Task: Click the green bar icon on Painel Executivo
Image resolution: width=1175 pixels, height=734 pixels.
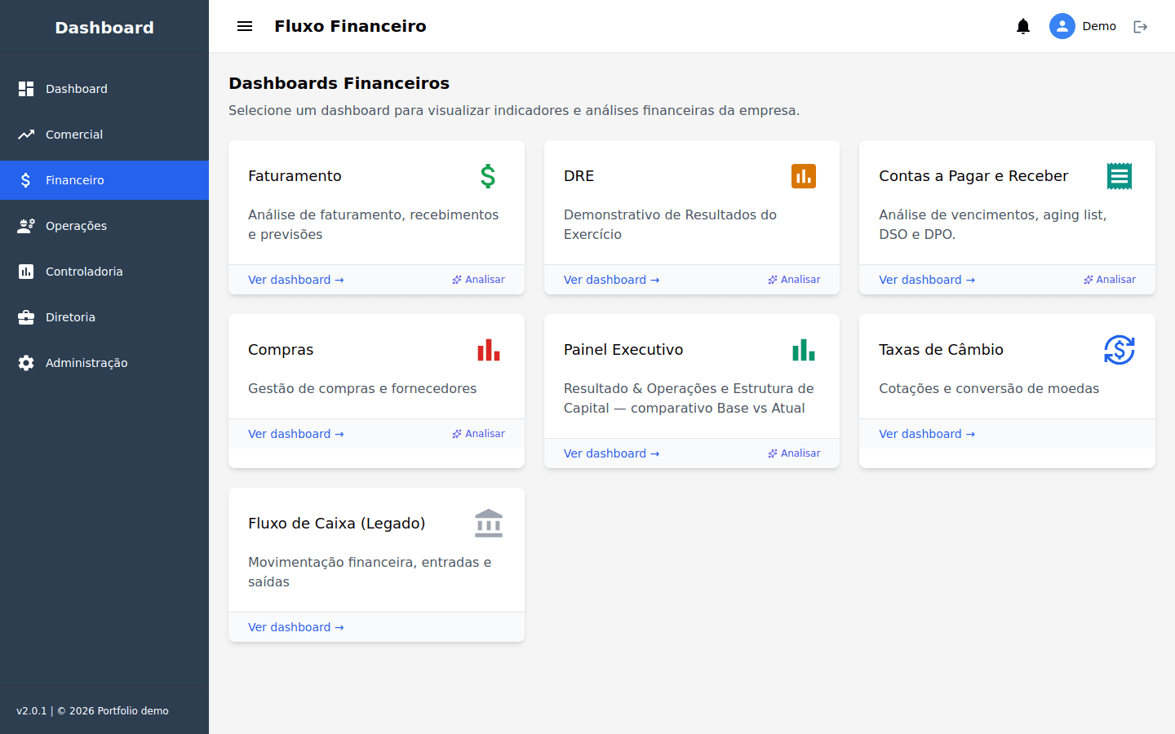Action: [804, 350]
